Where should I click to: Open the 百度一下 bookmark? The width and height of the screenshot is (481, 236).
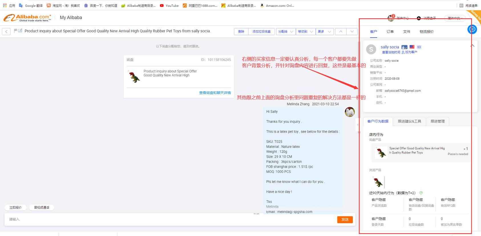click(x=100, y=5)
